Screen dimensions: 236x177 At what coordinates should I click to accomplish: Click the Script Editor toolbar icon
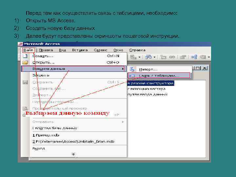click(x=172, y=57)
